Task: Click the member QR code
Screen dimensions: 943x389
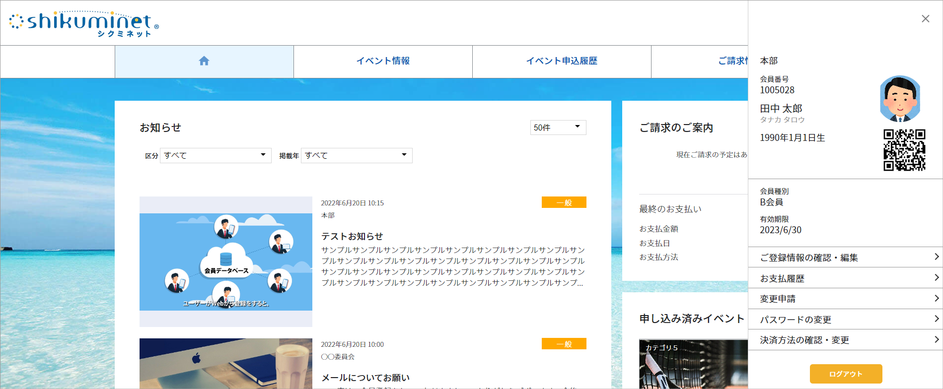Action: 904,150
